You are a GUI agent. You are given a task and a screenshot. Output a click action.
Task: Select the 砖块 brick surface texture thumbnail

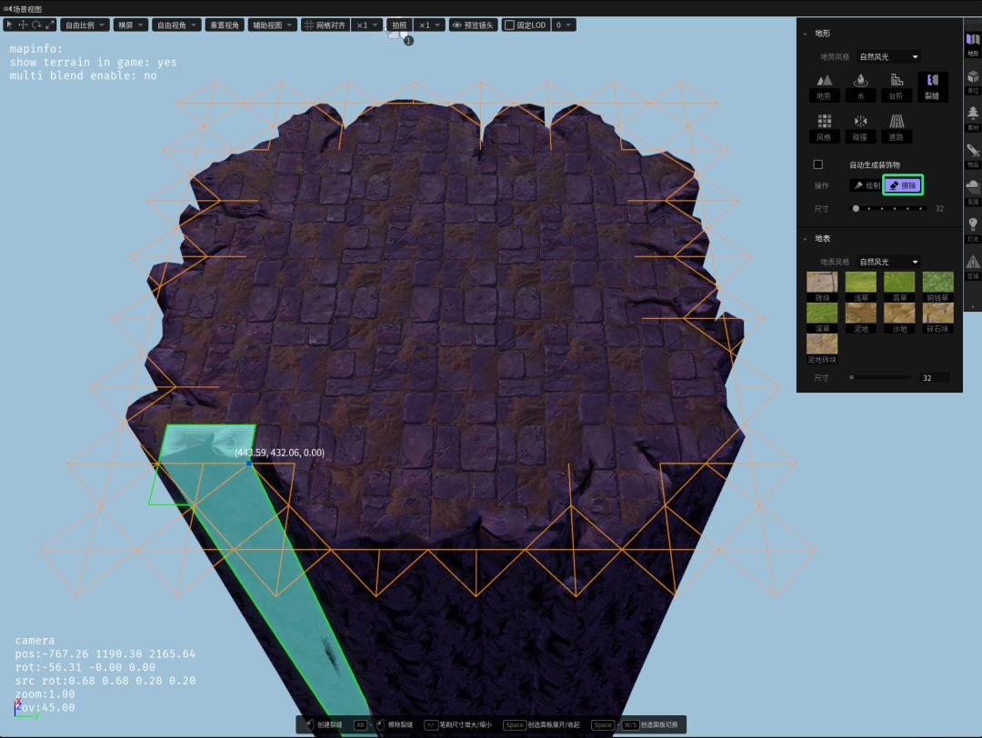point(823,286)
